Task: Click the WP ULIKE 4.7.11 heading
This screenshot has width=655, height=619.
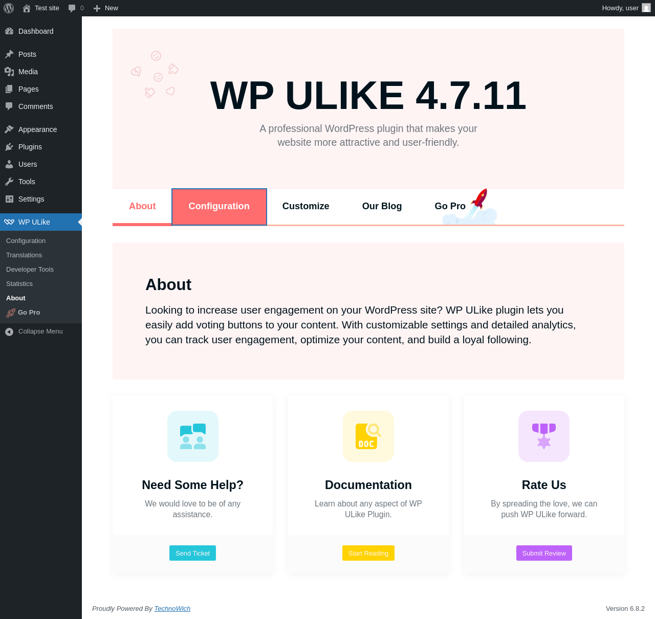Action: pos(368,96)
